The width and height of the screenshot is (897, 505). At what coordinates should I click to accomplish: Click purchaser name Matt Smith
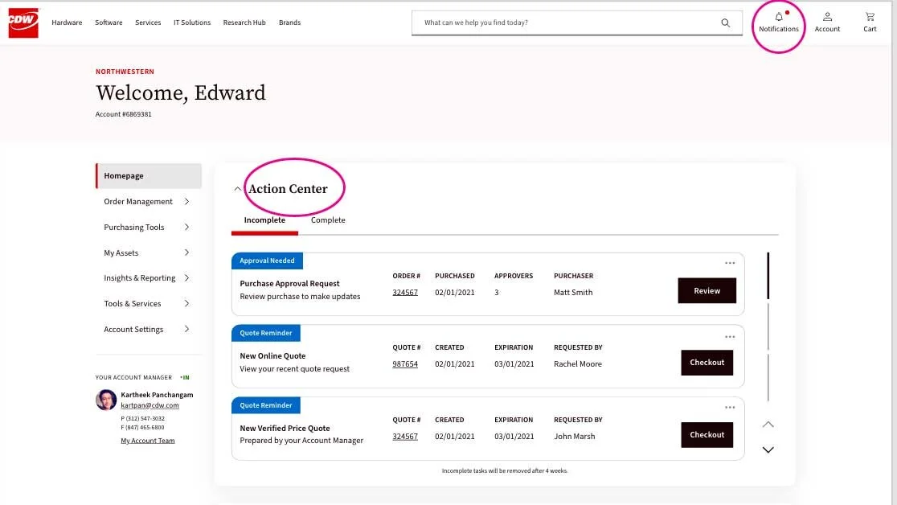pyautogui.click(x=573, y=293)
